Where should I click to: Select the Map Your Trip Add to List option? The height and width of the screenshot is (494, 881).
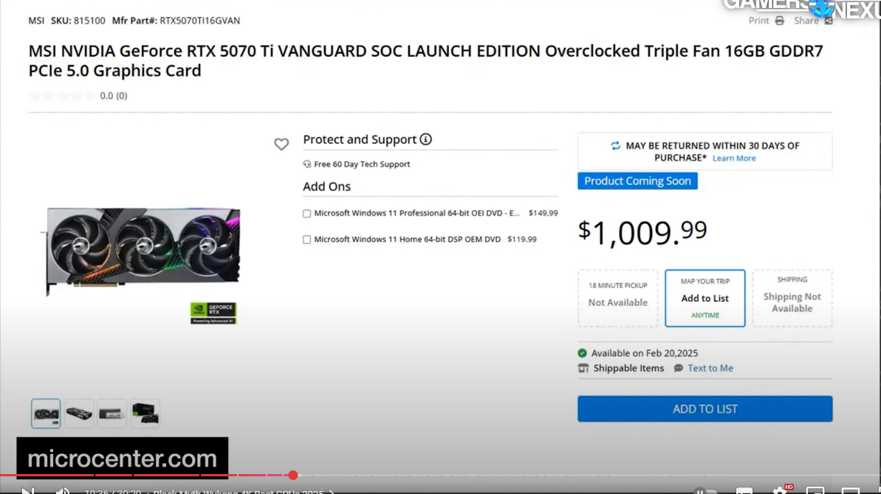coord(705,299)
